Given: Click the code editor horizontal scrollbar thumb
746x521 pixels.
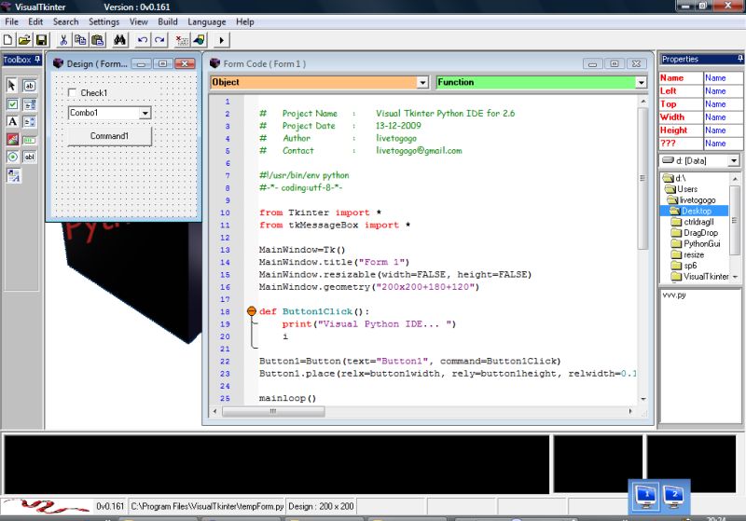Looking at the screenshot, I should (273, 411).
